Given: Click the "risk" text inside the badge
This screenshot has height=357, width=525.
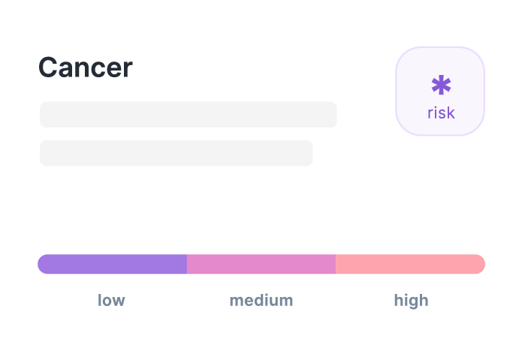Looking at the screenshot, I should pyautogui.click(x=441, y=113).
